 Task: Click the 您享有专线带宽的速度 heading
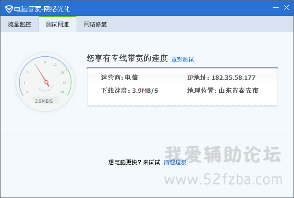(127, 58)
